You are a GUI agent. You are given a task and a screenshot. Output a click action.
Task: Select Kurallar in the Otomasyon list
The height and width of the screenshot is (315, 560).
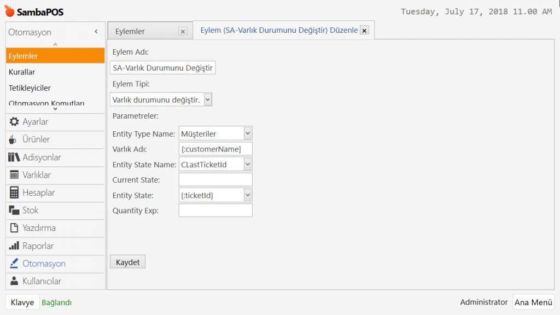pyautogui.click(x=22, y=72)
